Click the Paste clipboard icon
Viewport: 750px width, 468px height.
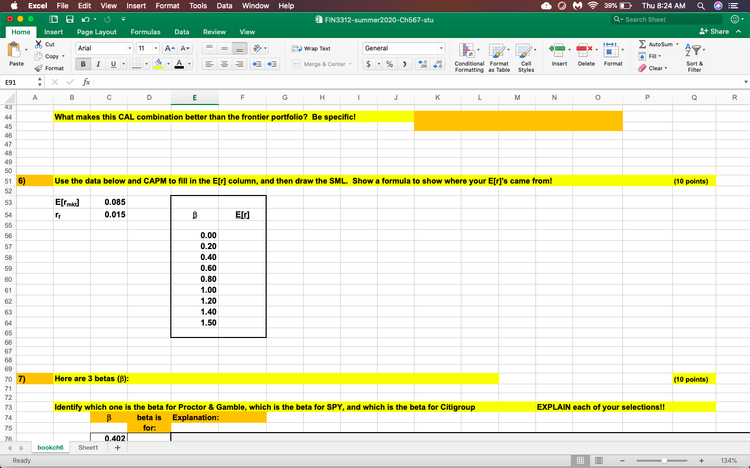point(14,50)
